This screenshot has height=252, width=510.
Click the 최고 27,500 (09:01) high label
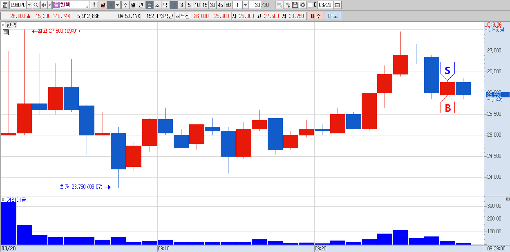click(58, 31)
